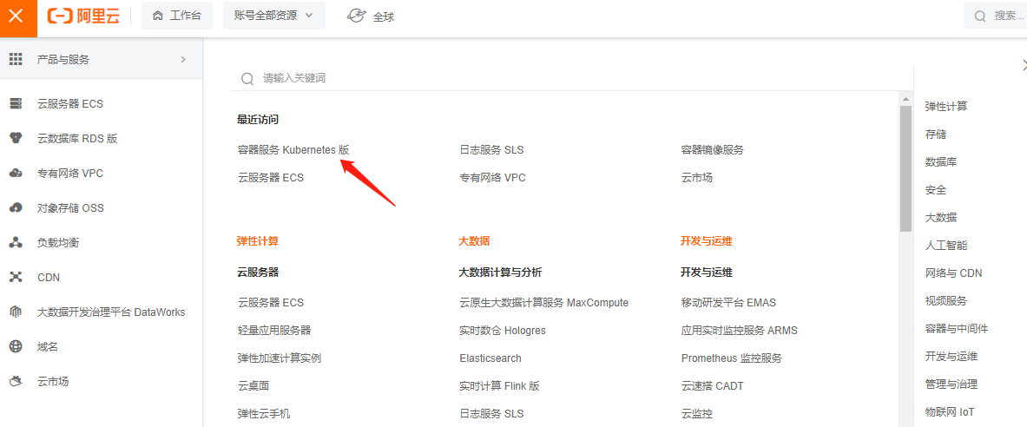Click the 产品与服务 grid icon
Image resolution: width=1027 pixels, height=427 pixels.
pyautogui.click(x=16, y=60)
